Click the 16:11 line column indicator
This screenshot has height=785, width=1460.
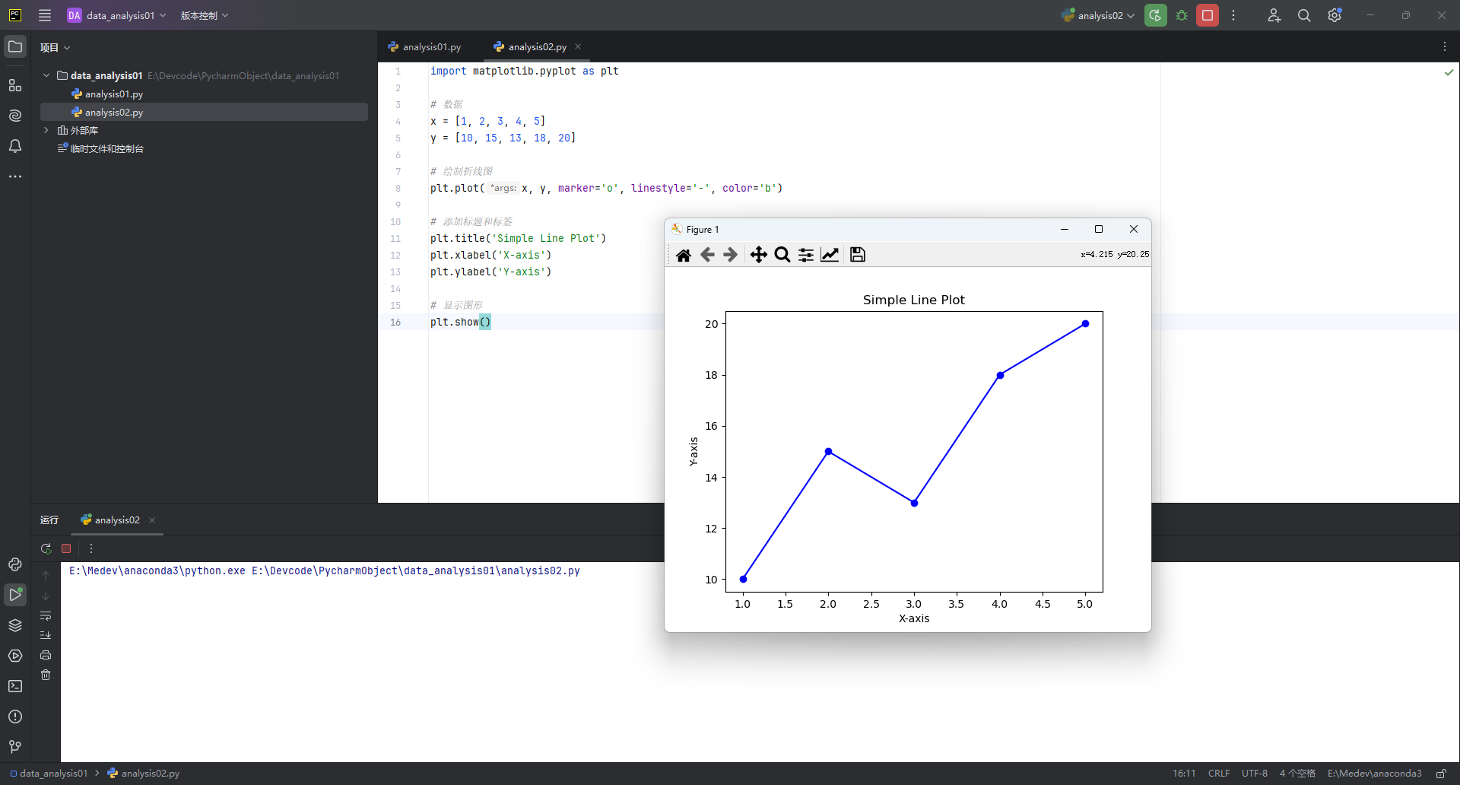1184,774
